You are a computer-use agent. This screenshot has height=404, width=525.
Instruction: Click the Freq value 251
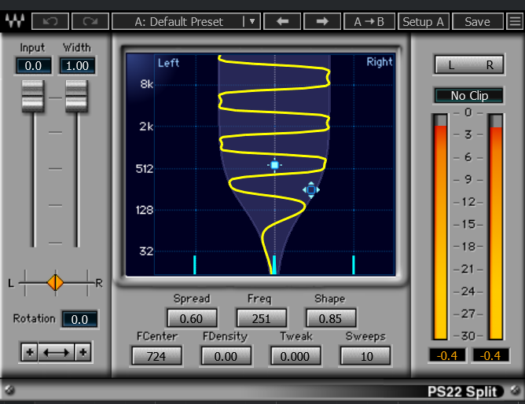pyautogui.click(x=261, y=318)
